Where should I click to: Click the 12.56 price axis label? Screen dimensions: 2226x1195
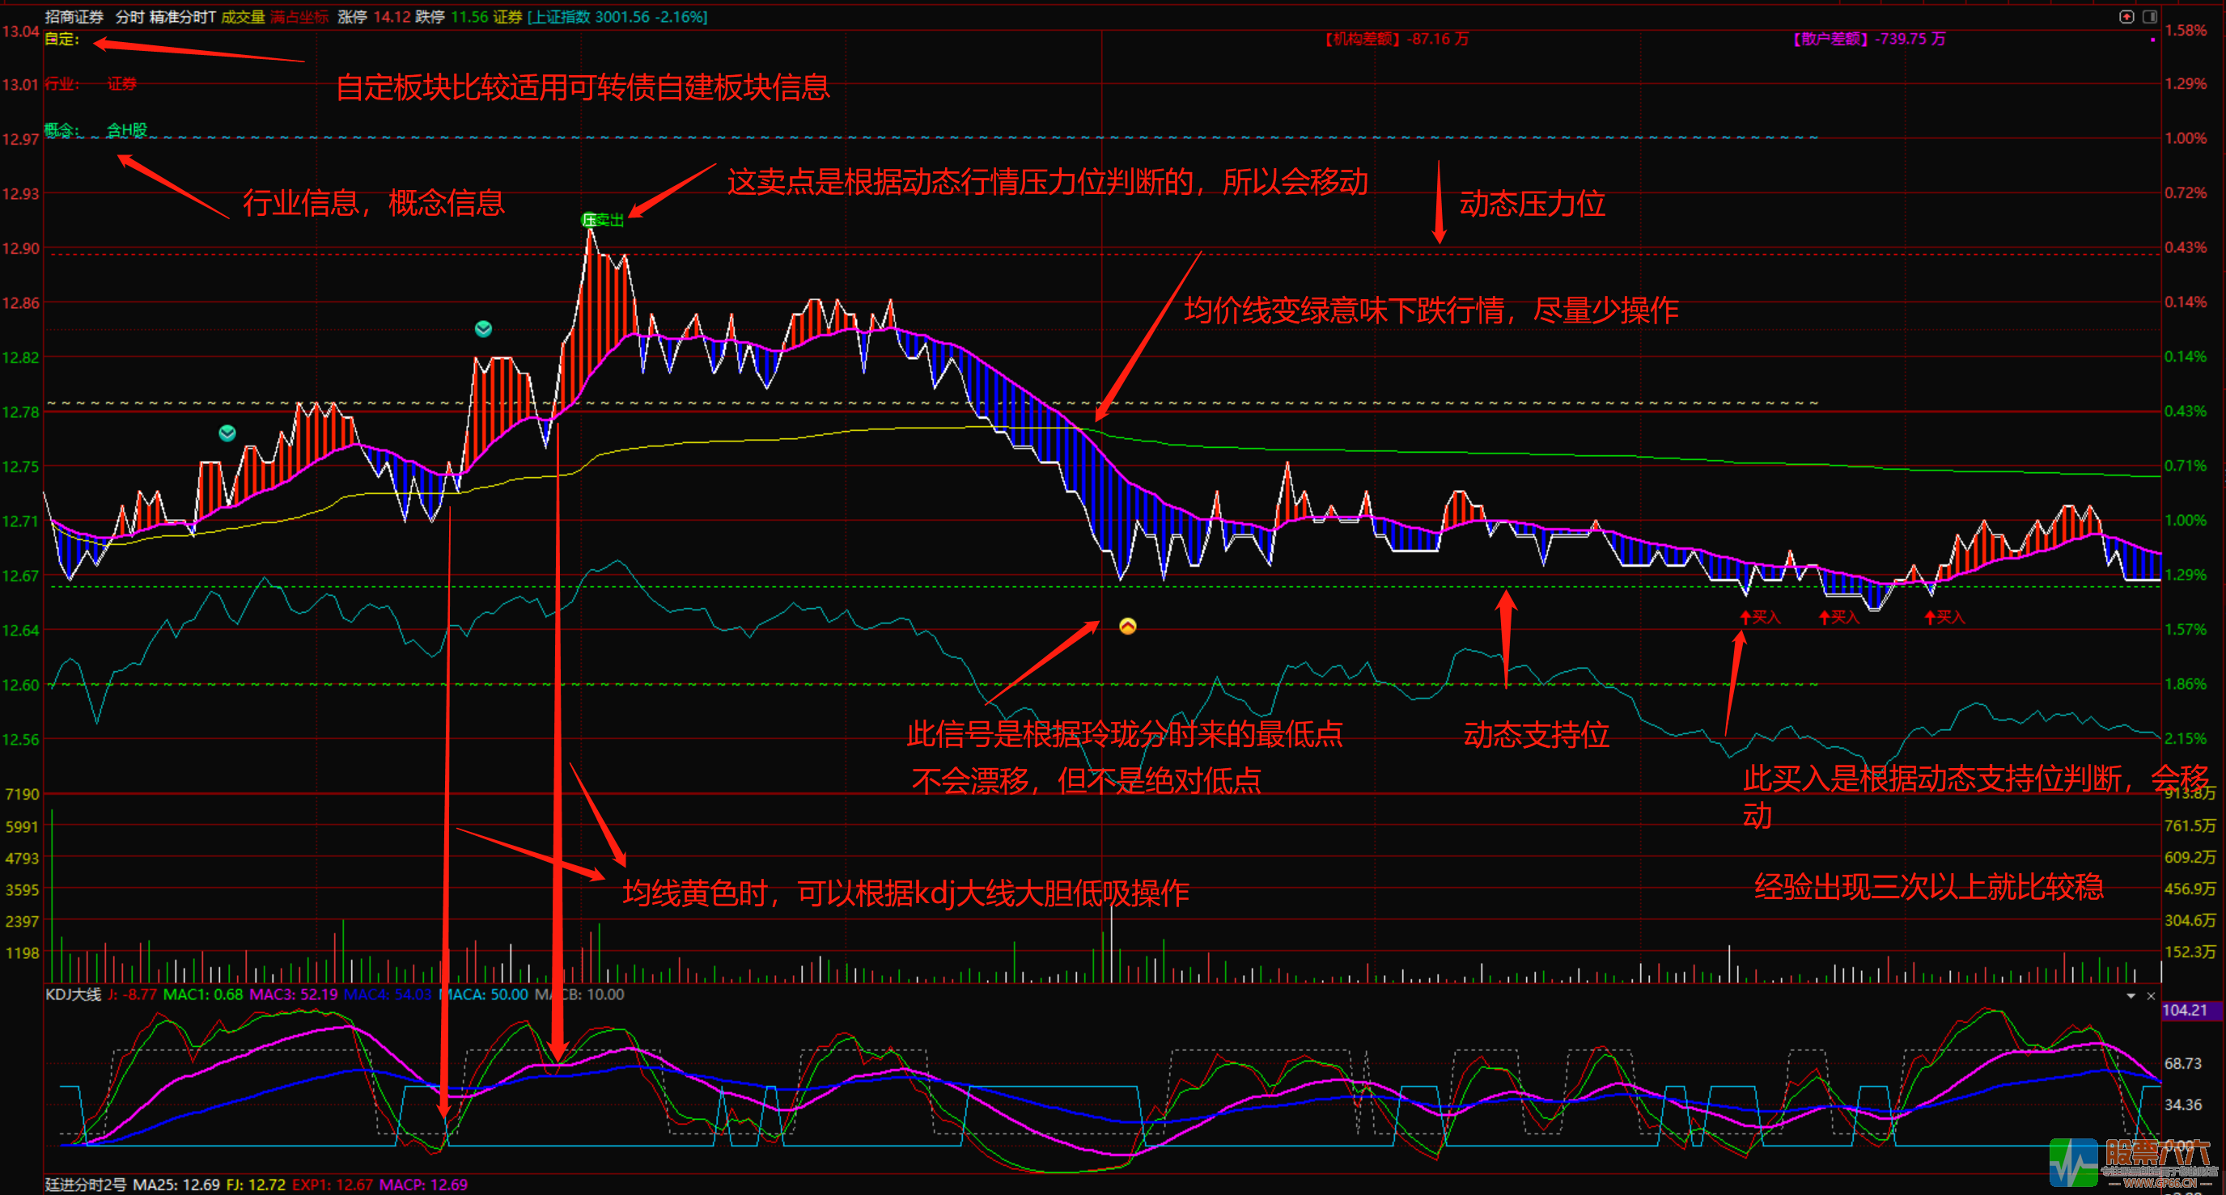21,740
